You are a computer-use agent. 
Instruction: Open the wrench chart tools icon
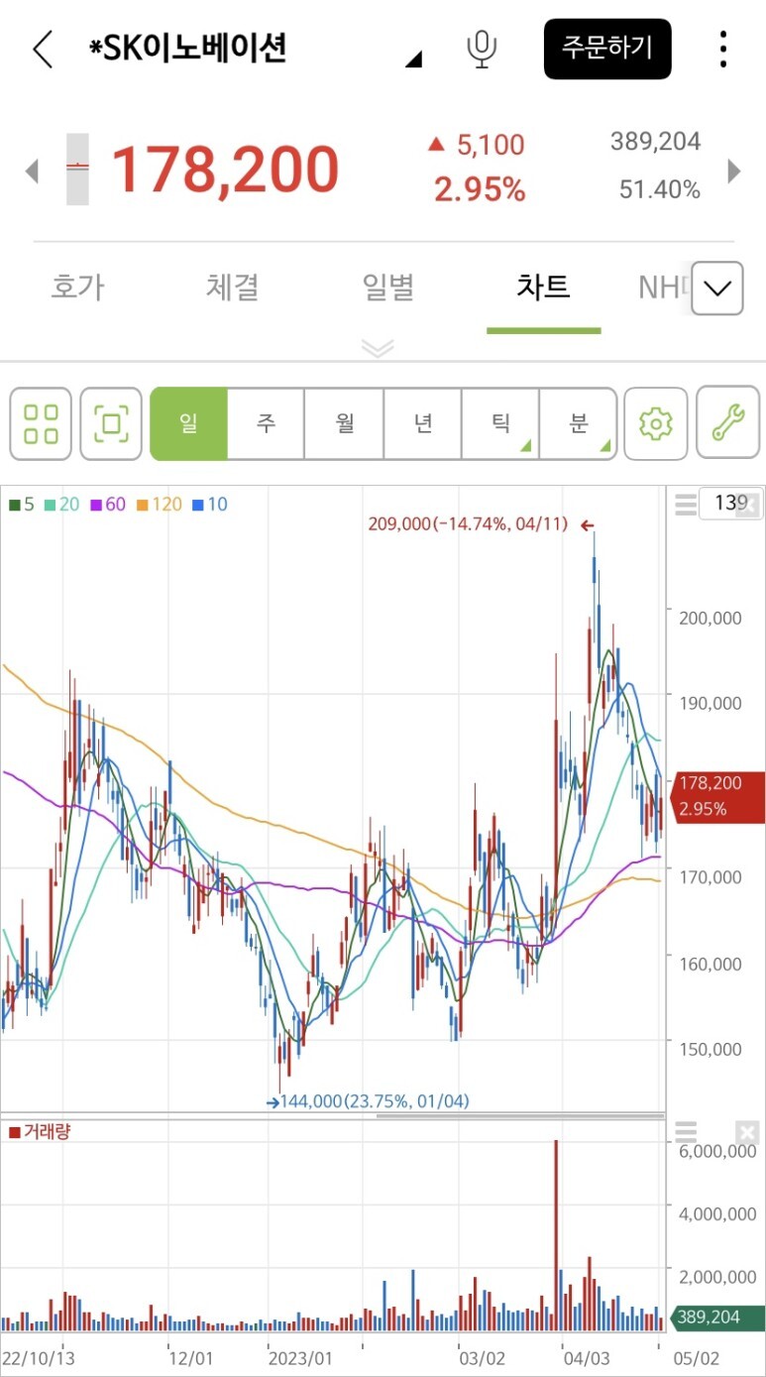point(727,423)
